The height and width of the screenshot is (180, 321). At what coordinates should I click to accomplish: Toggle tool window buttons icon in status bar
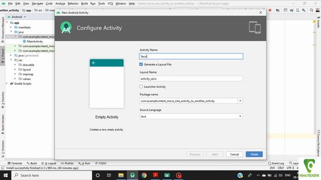pyautogui.click(x=3, y=168)
